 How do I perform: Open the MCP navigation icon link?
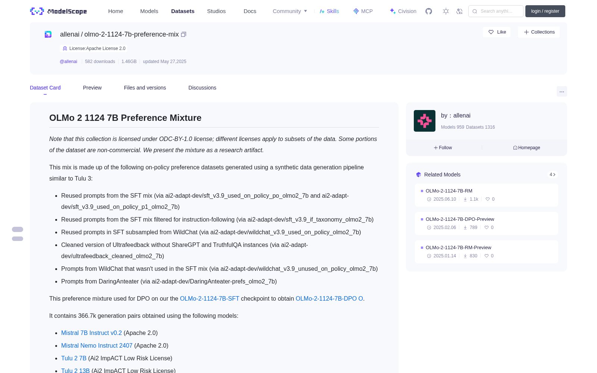coord(363,11)
